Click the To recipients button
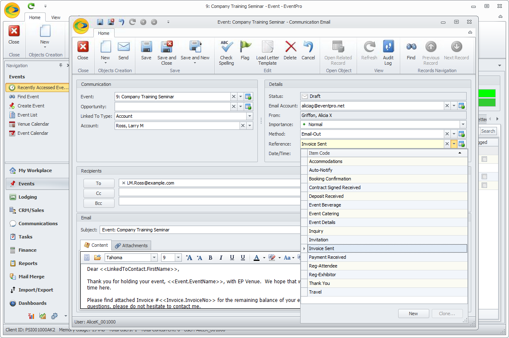Viewport: 509px width, 338px height. [x=98, y=183]
